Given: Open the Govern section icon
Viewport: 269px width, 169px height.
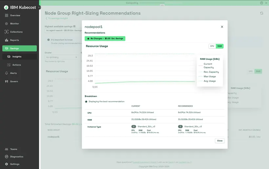Looking at the screenshot, I should tap(7, 81).
